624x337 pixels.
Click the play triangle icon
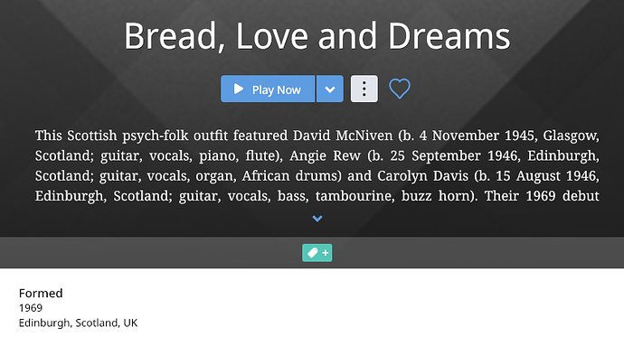pos(239,89)
